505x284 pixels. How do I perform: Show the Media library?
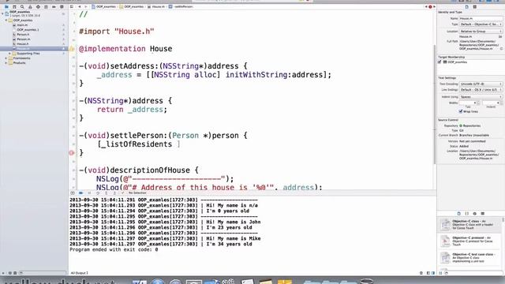tap(482, 214)
